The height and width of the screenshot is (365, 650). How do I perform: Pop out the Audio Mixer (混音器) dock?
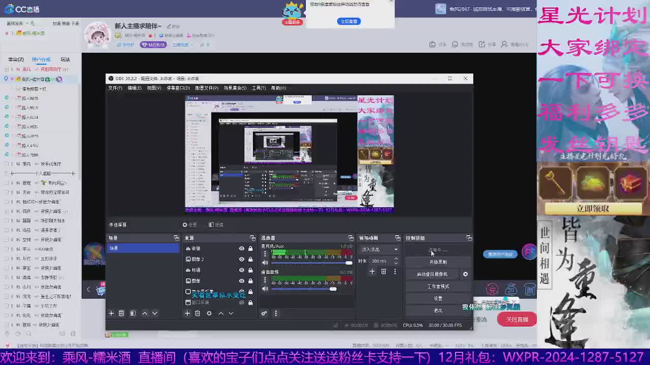(x=350, y=238)
